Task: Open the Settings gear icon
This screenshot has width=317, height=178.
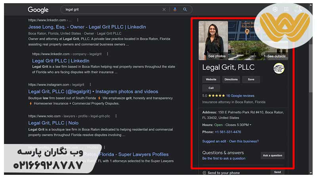Action: click(x=275, y=9)
